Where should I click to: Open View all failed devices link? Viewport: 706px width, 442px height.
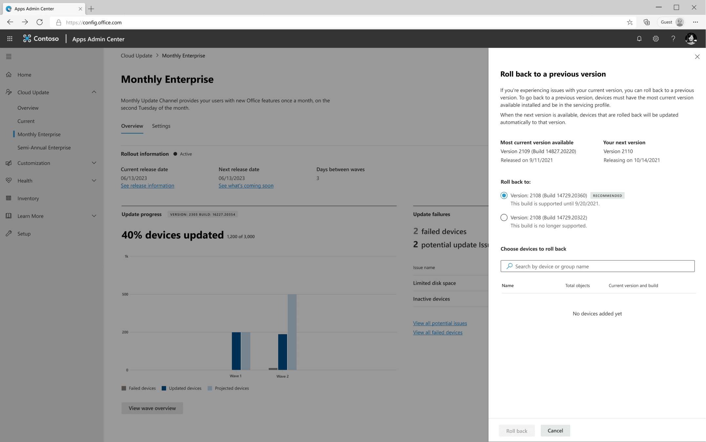(438, 332)
